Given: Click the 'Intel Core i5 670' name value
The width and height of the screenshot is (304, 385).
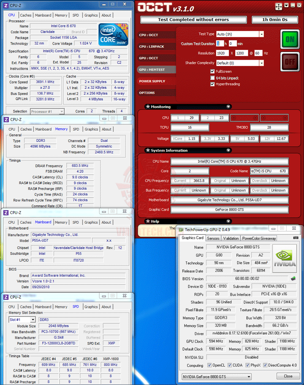Looking at the screenshot, I should 63,26.
